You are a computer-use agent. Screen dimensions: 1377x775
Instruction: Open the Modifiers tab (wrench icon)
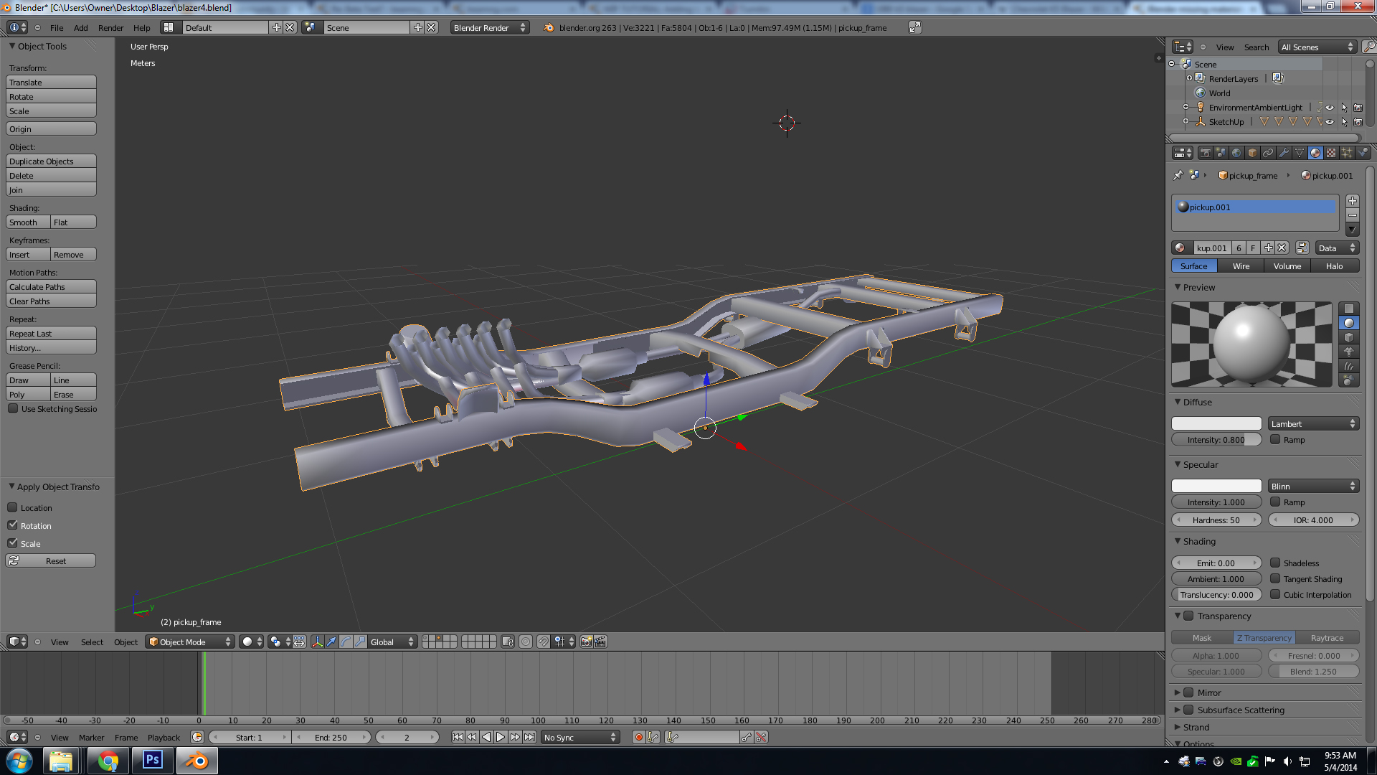coord(1284,153)
